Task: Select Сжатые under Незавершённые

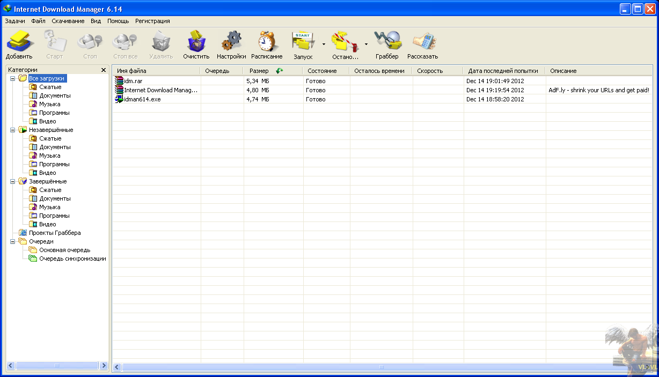Action: click(50, 138)
